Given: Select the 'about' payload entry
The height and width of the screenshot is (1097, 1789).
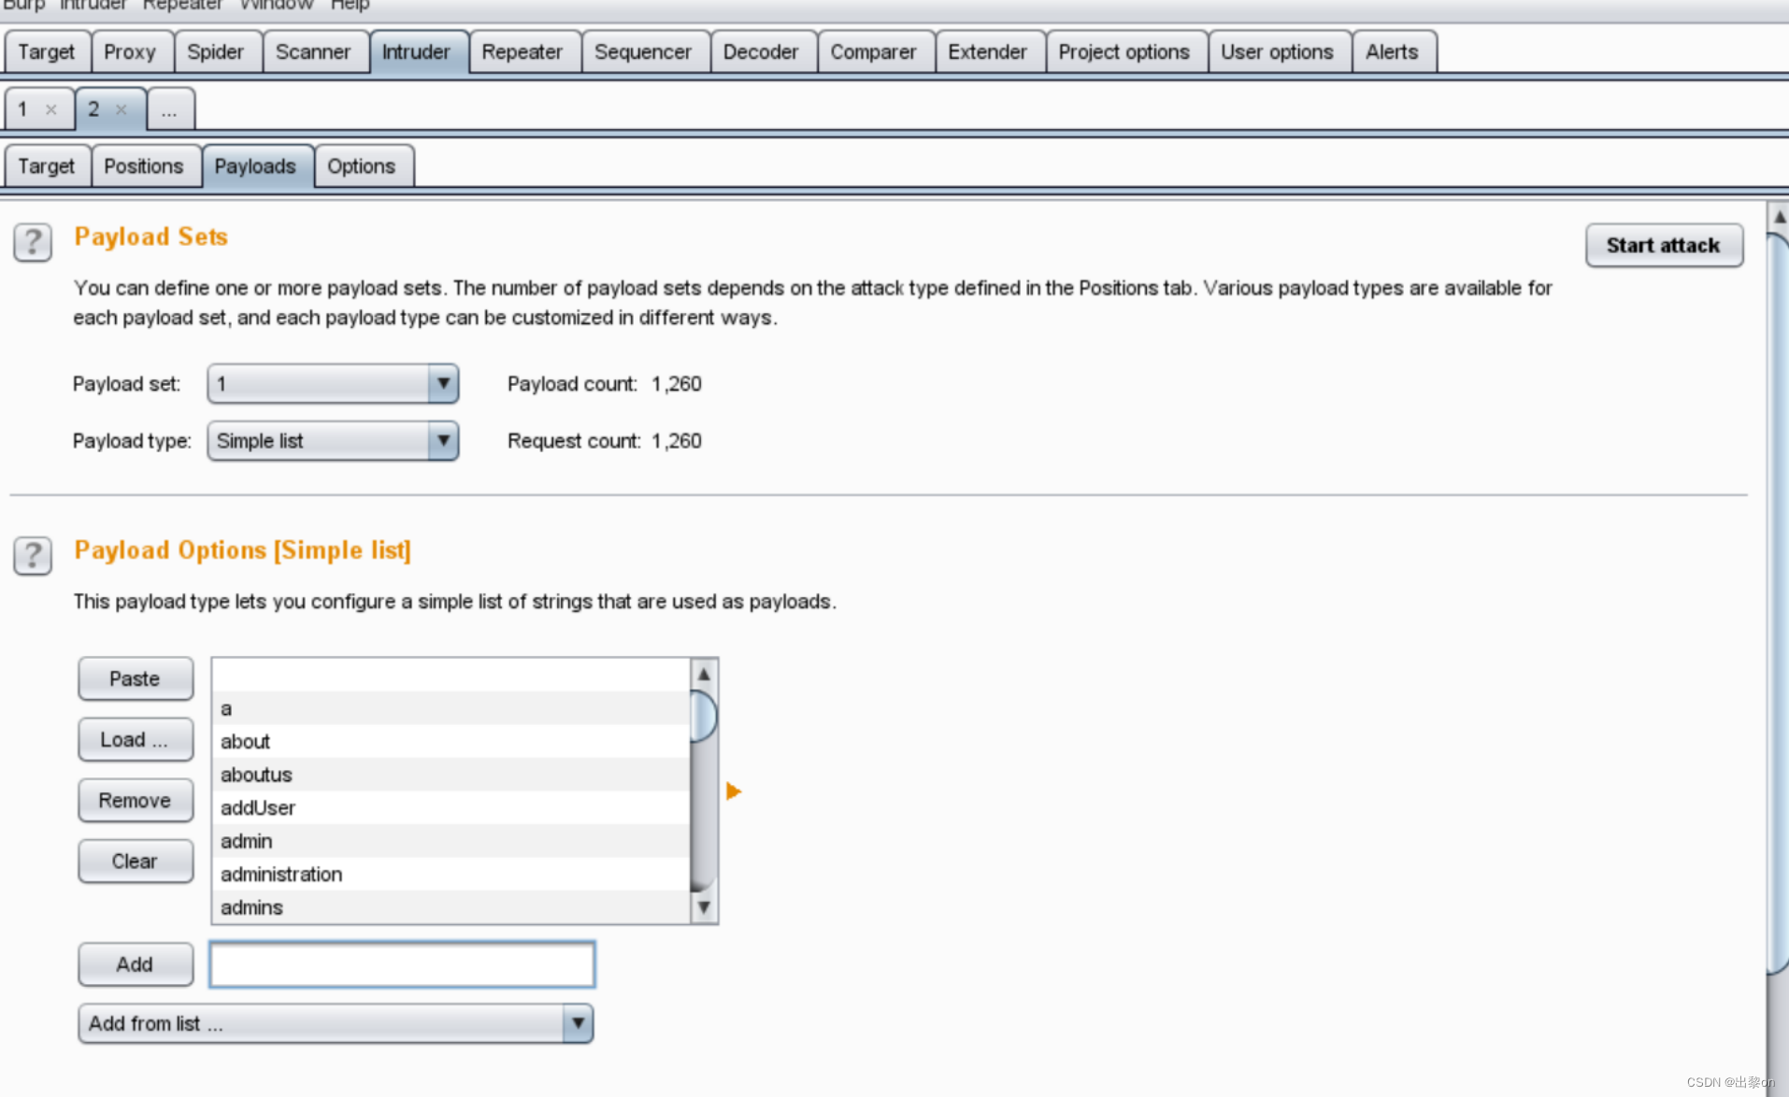Looking at the screenshot, I should click(x=451, y=742).
